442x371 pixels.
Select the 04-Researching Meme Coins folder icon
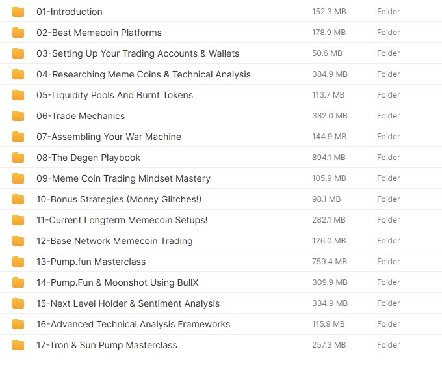coord(18,74)
